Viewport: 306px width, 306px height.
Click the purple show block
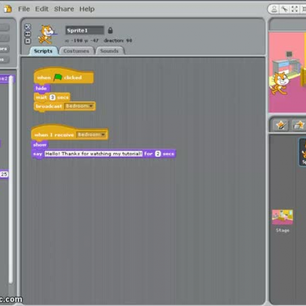pos(40,144)
